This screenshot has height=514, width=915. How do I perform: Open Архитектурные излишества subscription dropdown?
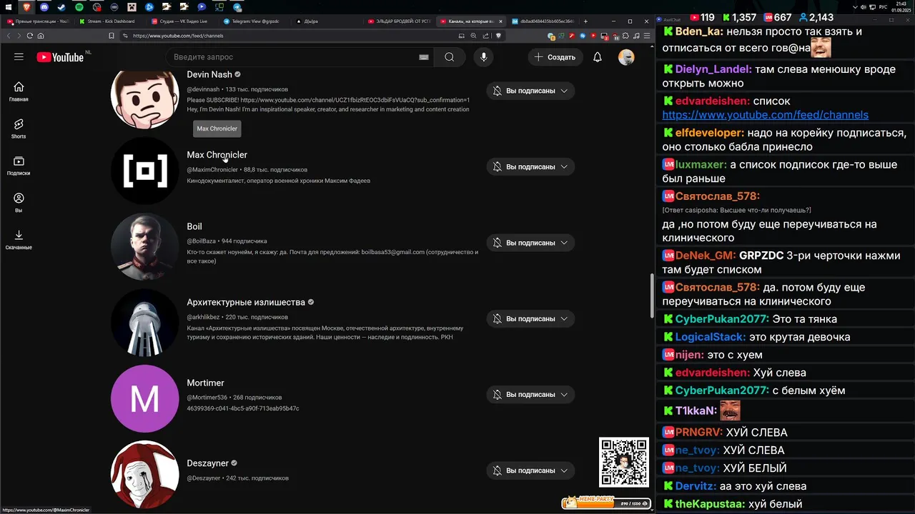530,318
